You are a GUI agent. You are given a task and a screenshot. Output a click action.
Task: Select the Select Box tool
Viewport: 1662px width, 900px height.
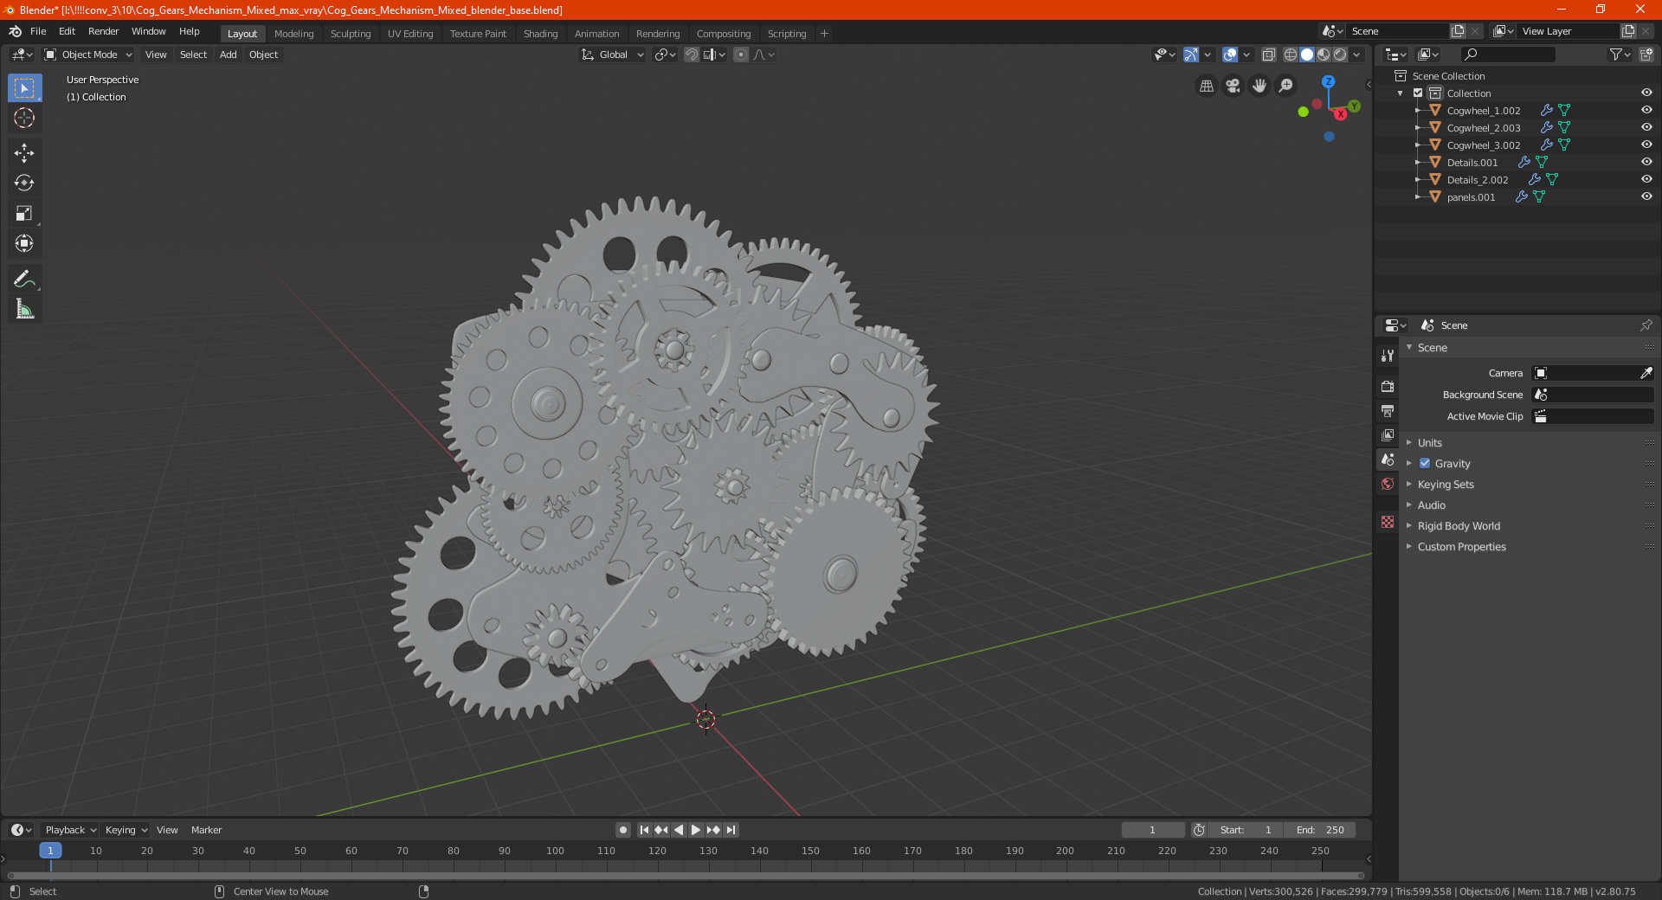(x=24, y=88)
